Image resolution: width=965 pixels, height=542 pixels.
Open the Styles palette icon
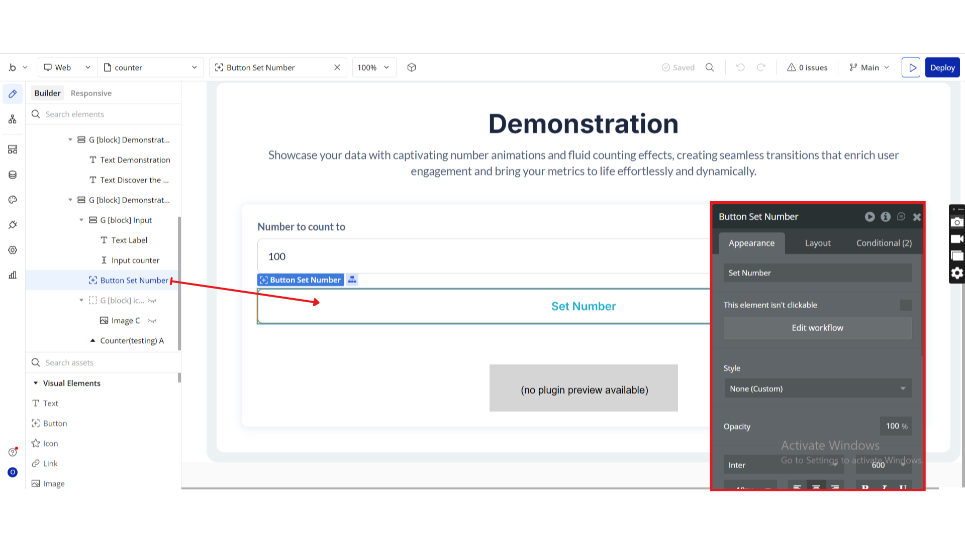point(13,200)
